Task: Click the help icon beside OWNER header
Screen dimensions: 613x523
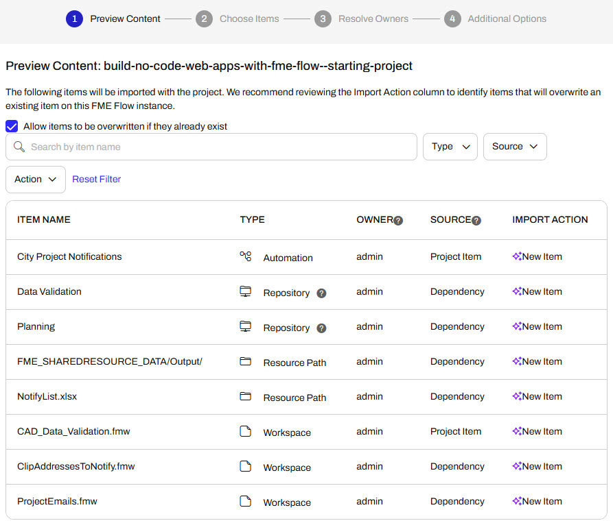Action: [x=398, y=221]
